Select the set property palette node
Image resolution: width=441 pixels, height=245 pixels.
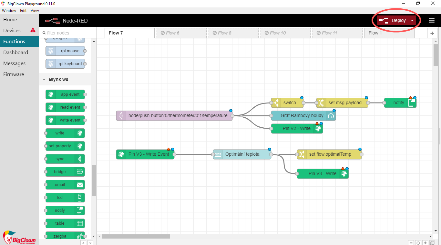[x=65, y=146]
